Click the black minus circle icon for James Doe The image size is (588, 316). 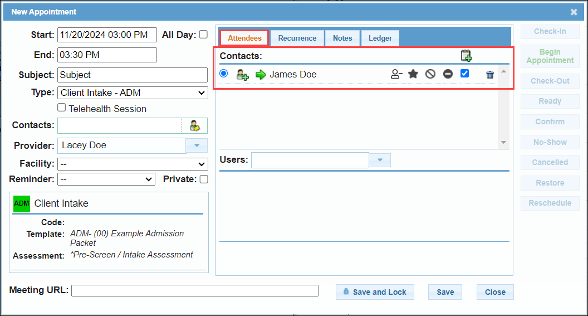click(x=448, y=74)
